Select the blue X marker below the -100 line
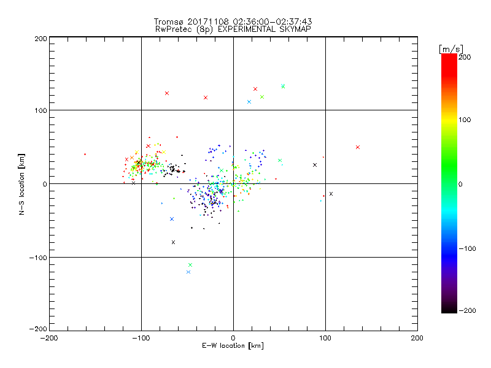491x368 pixels. (188, 272)
